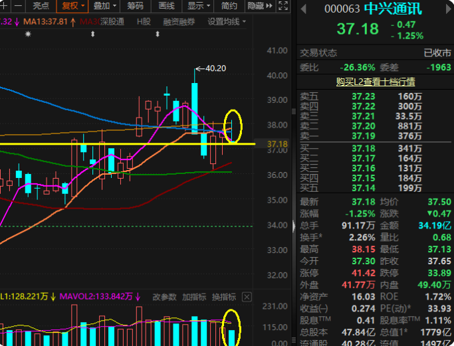Screen dimensions: 454x346
Task: Click 买三 price 37.16
Action: point(364,168)
